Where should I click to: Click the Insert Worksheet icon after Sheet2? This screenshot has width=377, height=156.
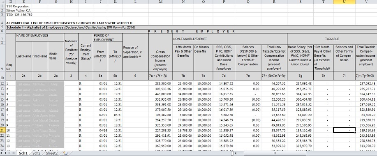pyautogui.click(x=65, y=153)
